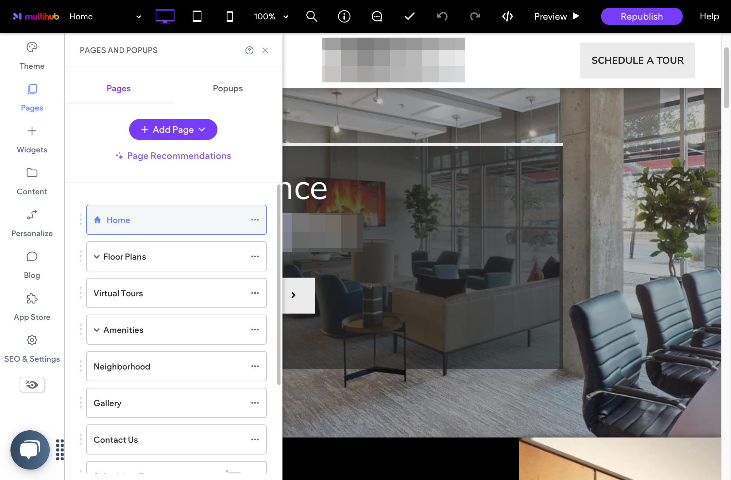The width and height of the screenshot is (731, 480).
Task: Close the Pages and Popups panel
Action: coord(265,50)
